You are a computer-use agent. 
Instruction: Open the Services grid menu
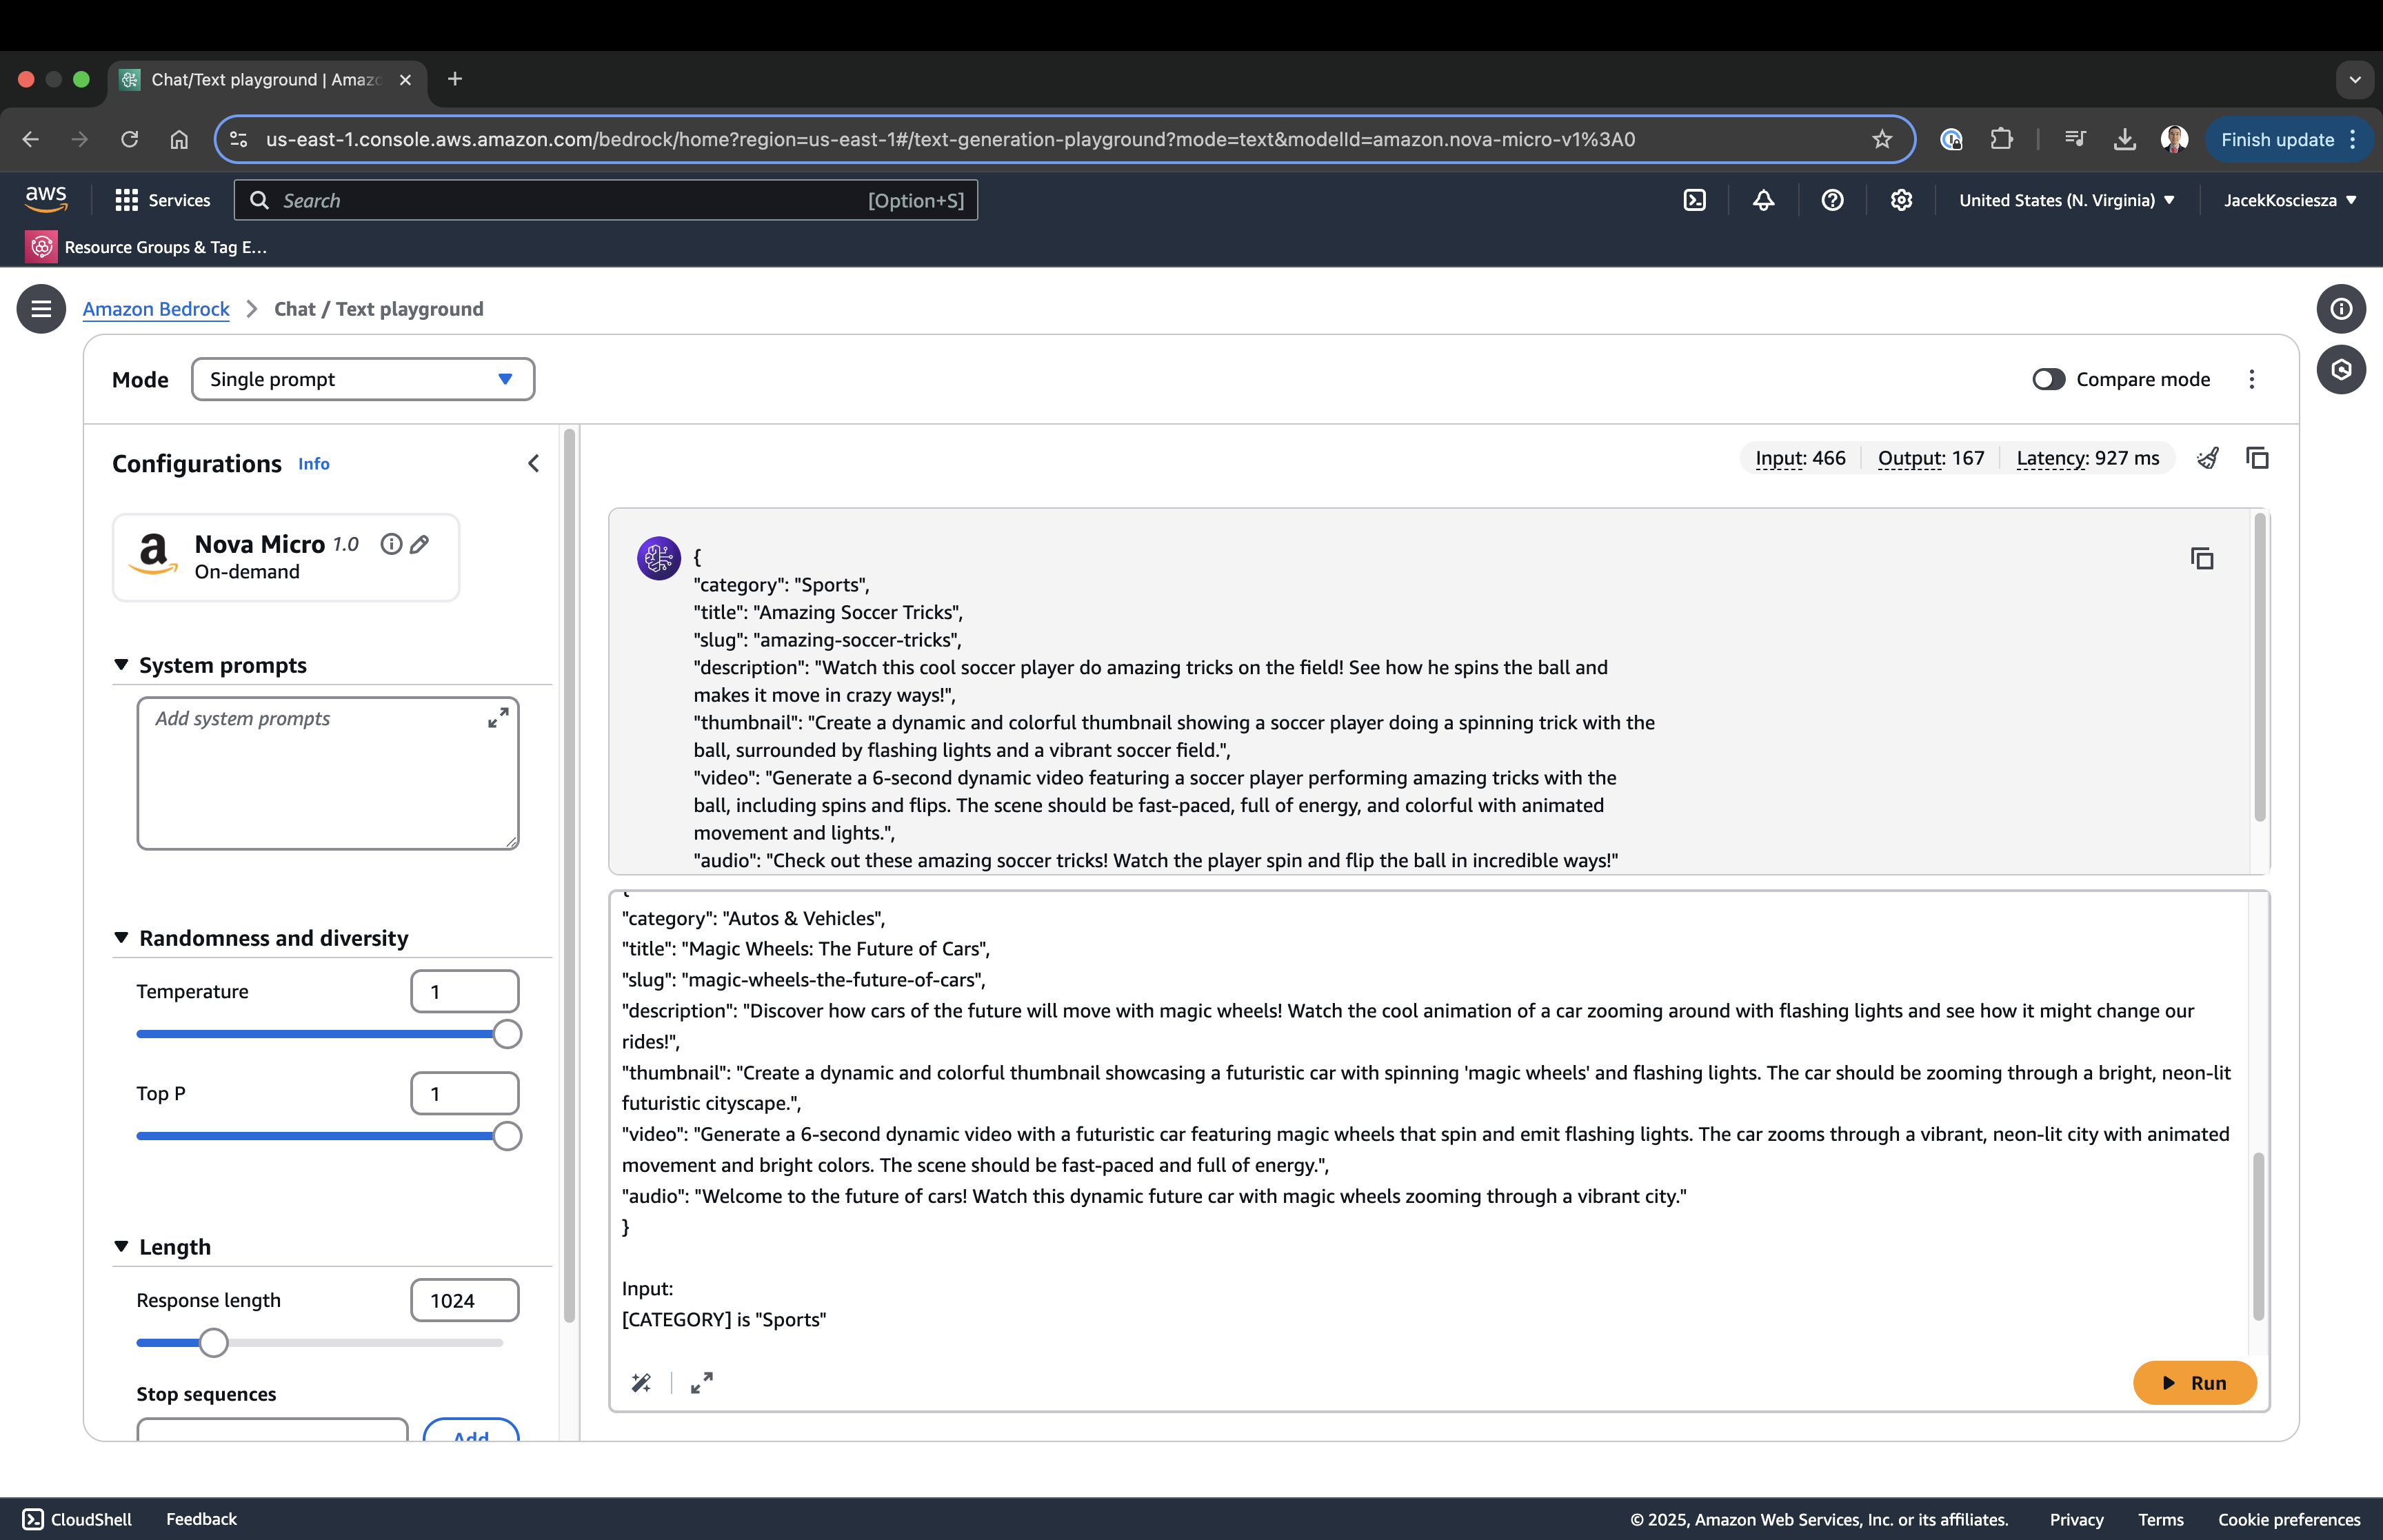163,200
